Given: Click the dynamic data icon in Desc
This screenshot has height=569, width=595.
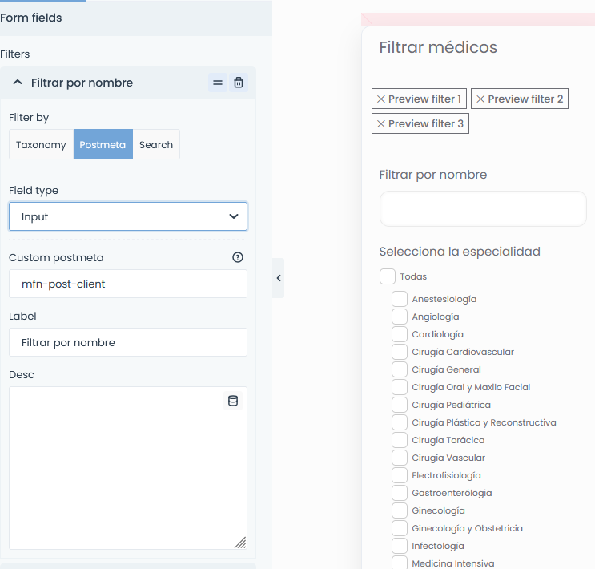Looking at the screenshot, I should coord(233,401).
